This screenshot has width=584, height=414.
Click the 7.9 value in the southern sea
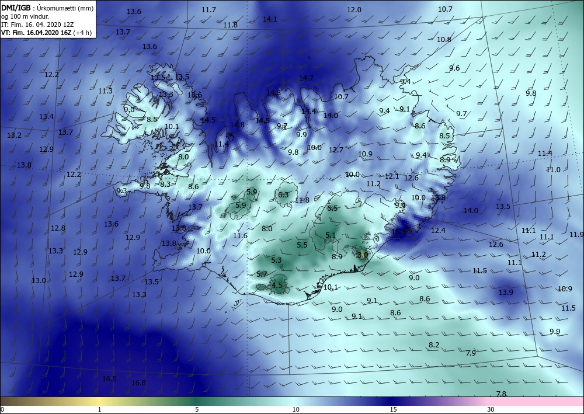(x=471, y=353)
